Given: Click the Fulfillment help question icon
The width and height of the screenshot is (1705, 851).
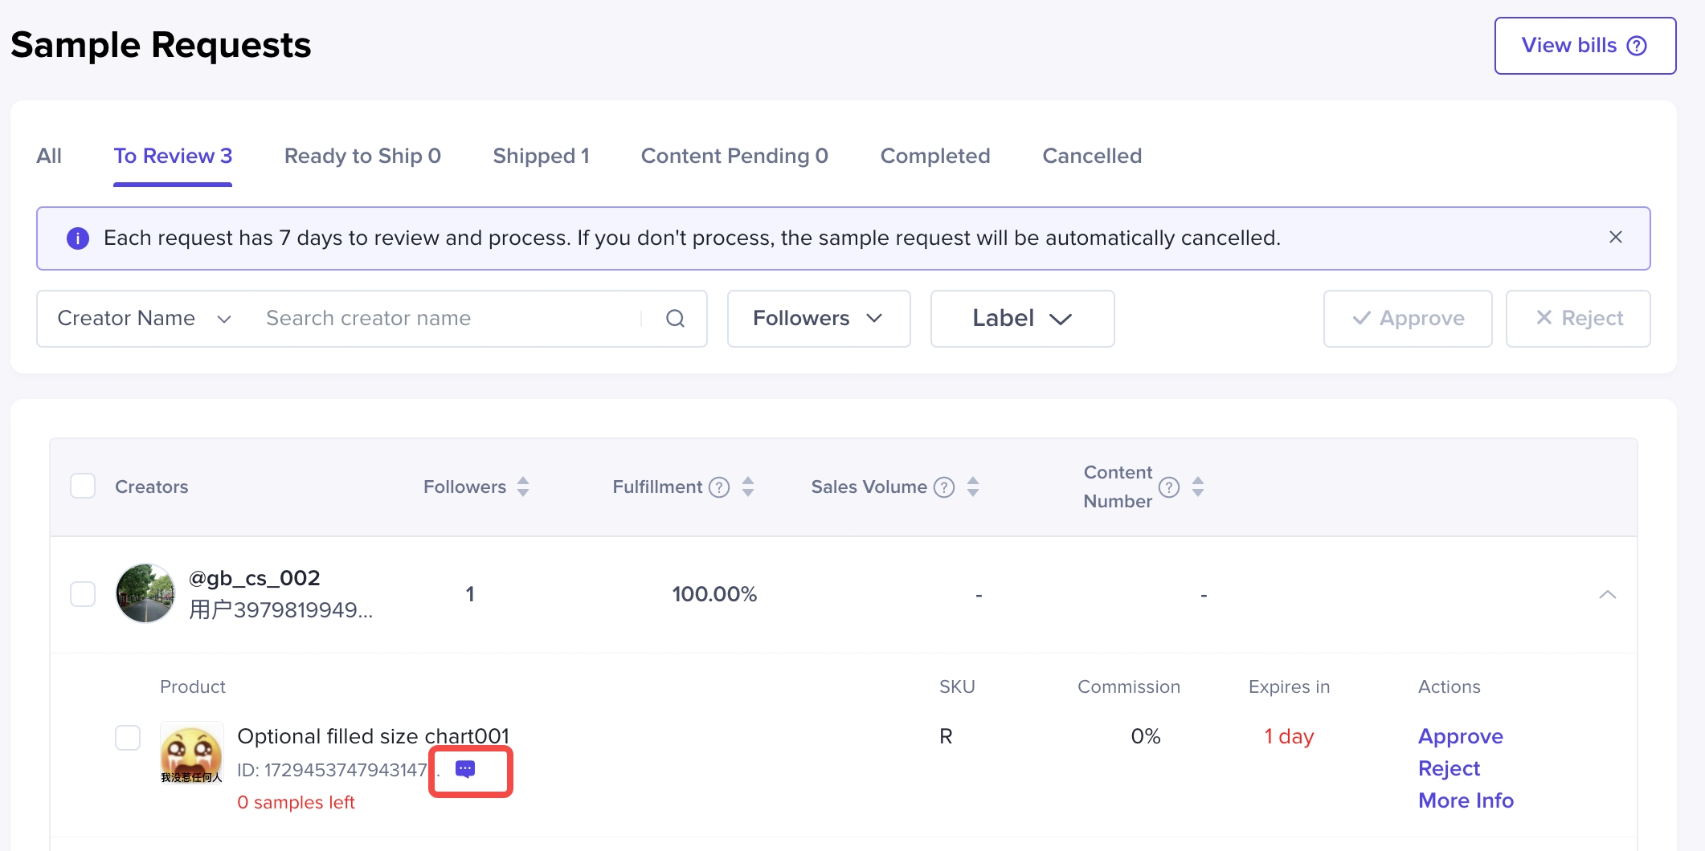Looking at the screenshot, I should 719,487.
